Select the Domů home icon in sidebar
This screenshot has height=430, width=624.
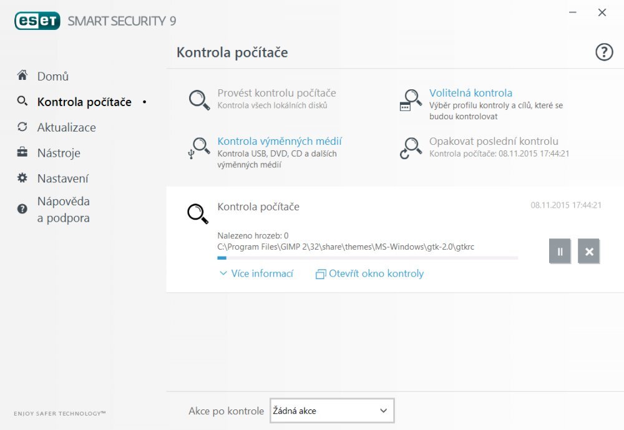[21, 76]
